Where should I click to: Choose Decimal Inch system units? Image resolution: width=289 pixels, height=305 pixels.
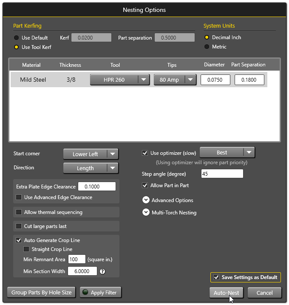click(207, 37)
